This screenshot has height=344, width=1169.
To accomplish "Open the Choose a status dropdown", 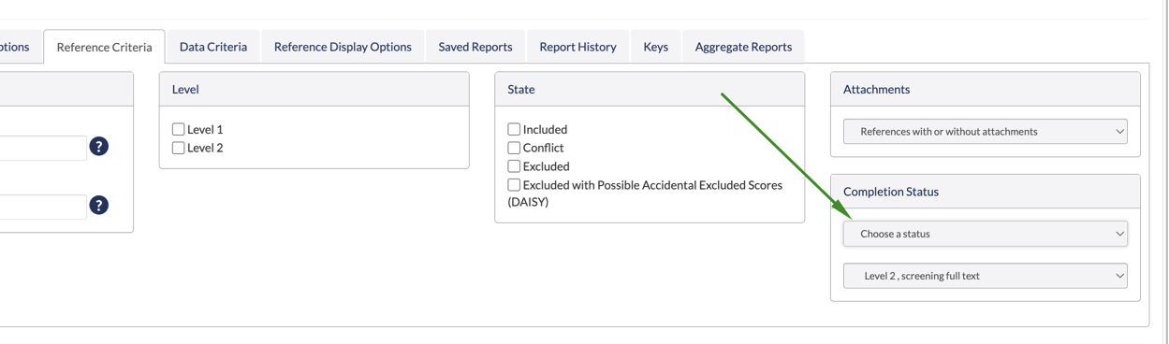I will pos(985,234).
